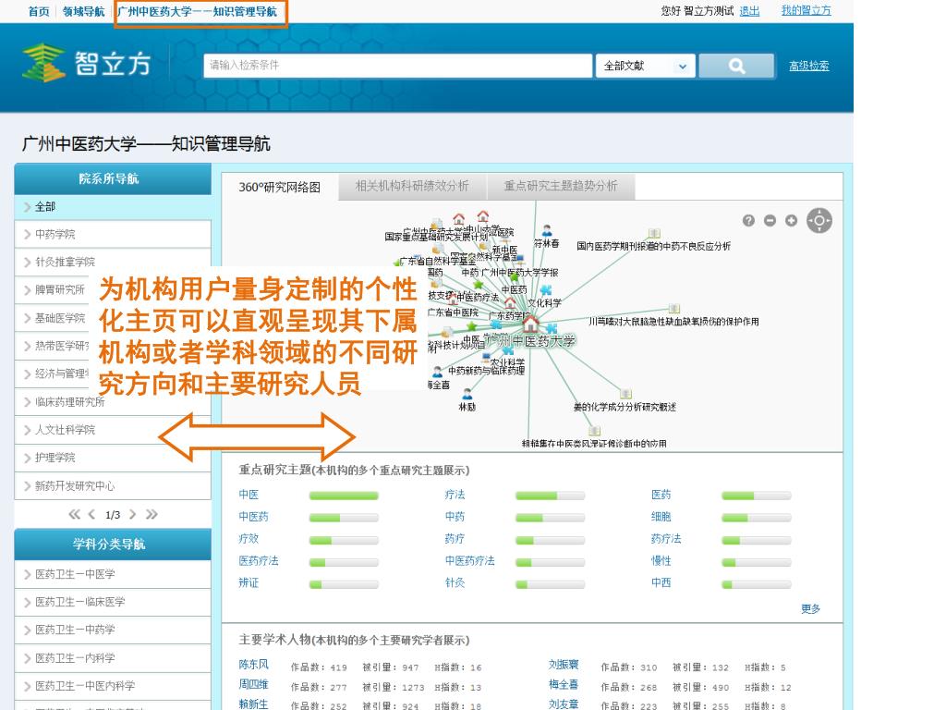Screen dimensions: 946x710
Task: Open the 针灸 research topic
Action: pos(455,582)
